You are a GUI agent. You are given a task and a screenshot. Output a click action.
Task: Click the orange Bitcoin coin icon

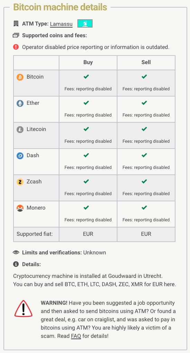coord(20,78)
